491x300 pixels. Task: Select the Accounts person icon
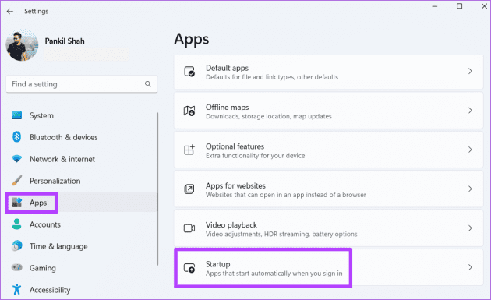[16, 224]
